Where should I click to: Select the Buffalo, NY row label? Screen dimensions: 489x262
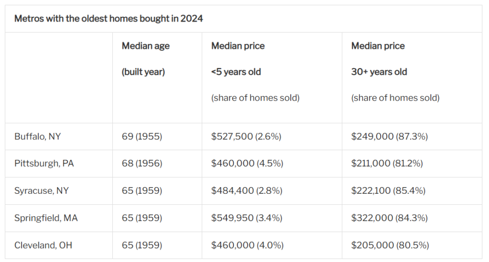pyautogui.click(x=38, y=136)
